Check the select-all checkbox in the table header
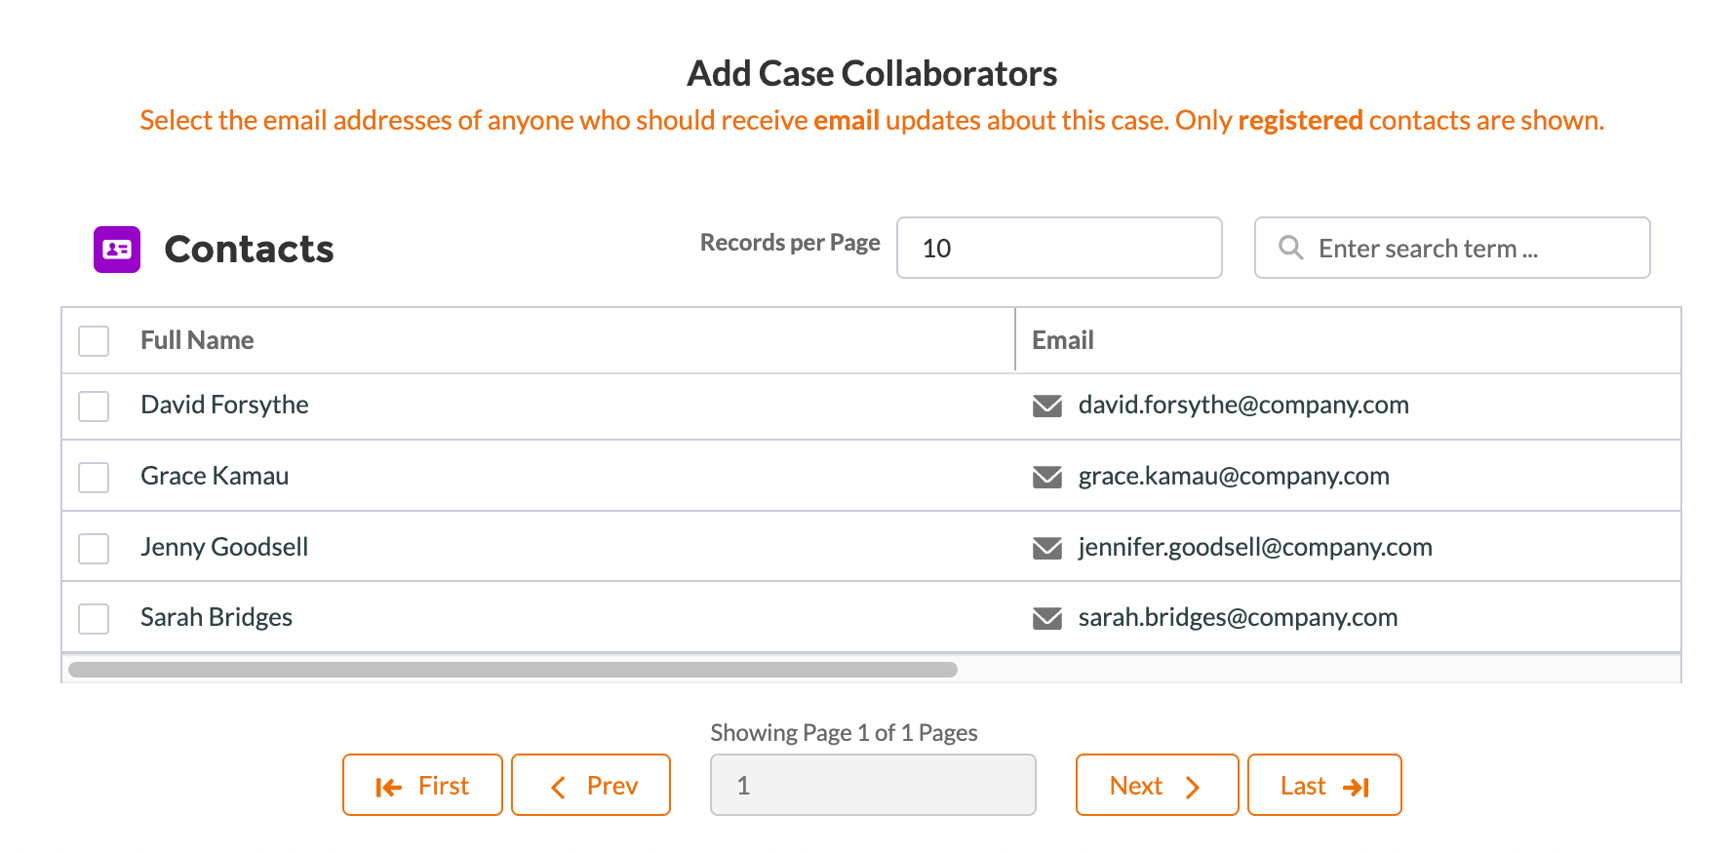Screen dimensions: 1734x852 click(93, 341)
